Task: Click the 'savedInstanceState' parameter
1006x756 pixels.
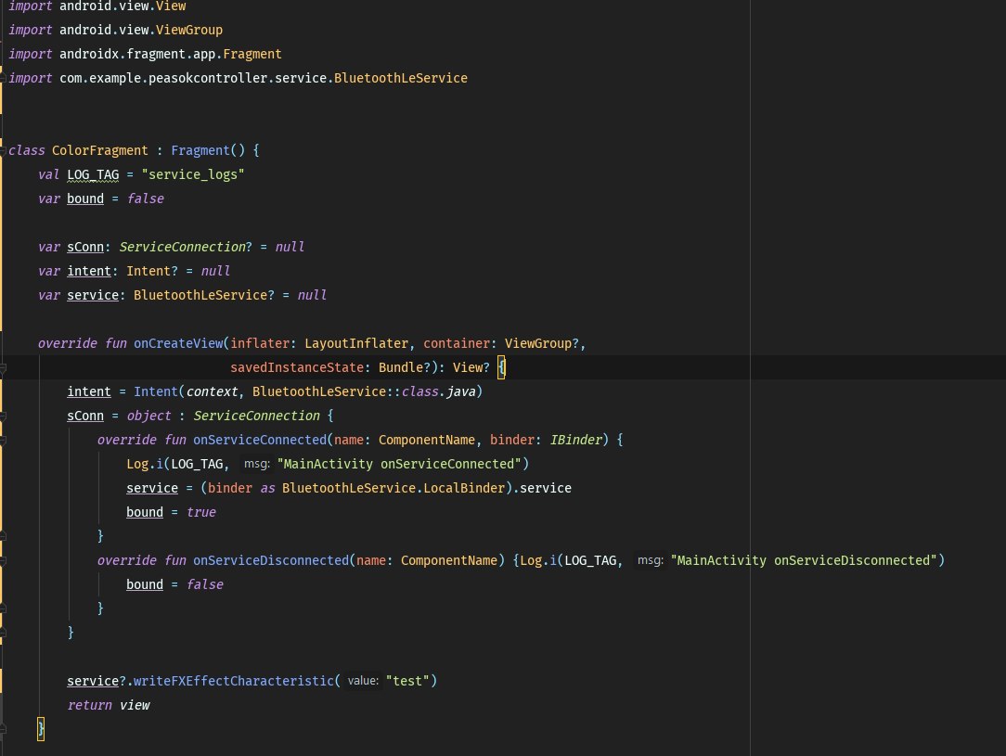Action: click(297, 368)
